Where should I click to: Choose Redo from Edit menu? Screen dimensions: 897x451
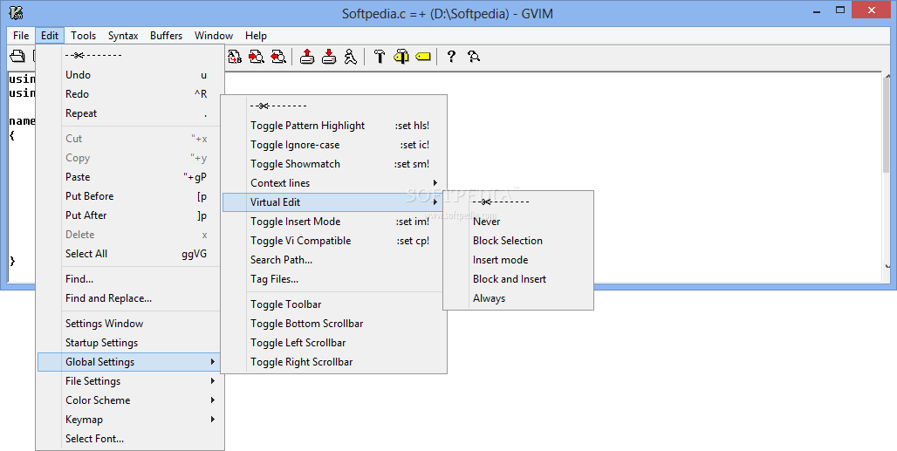click(130, 94)
